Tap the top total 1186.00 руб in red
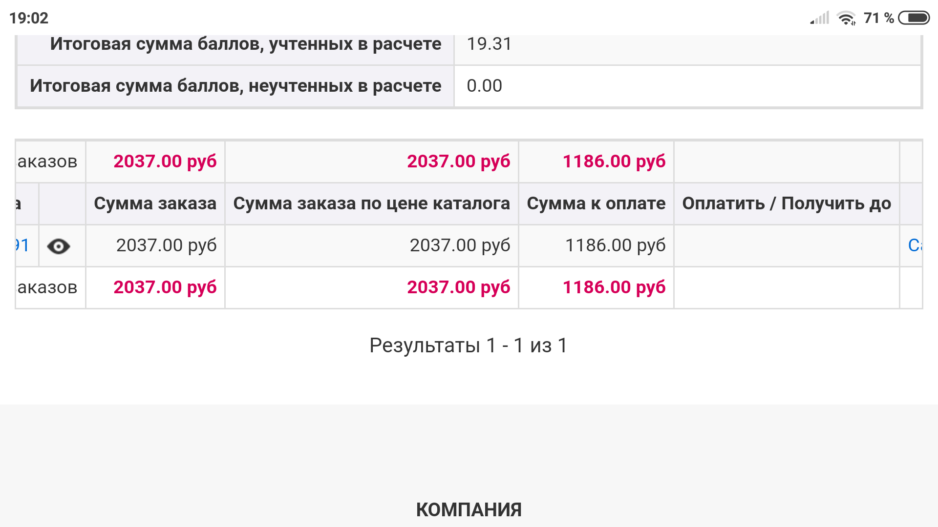This screenshot has height=527, width=938. [x=614, y=162]
